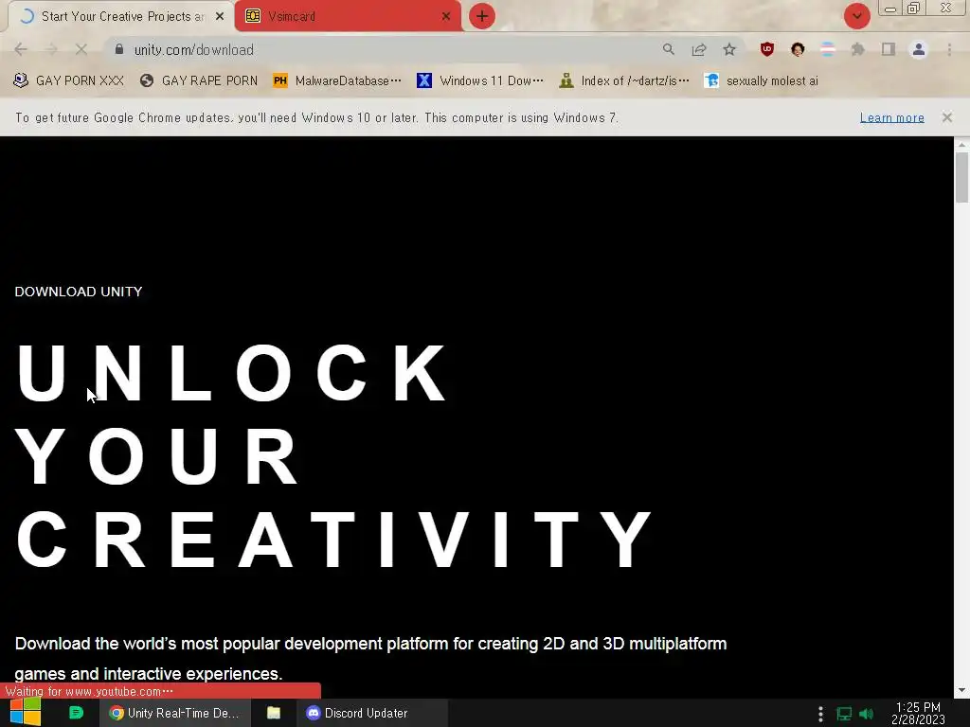The width and height of the screenshot is (970, 727).
Task: Go back with the browser back arrow
Action: pos(21,49)
